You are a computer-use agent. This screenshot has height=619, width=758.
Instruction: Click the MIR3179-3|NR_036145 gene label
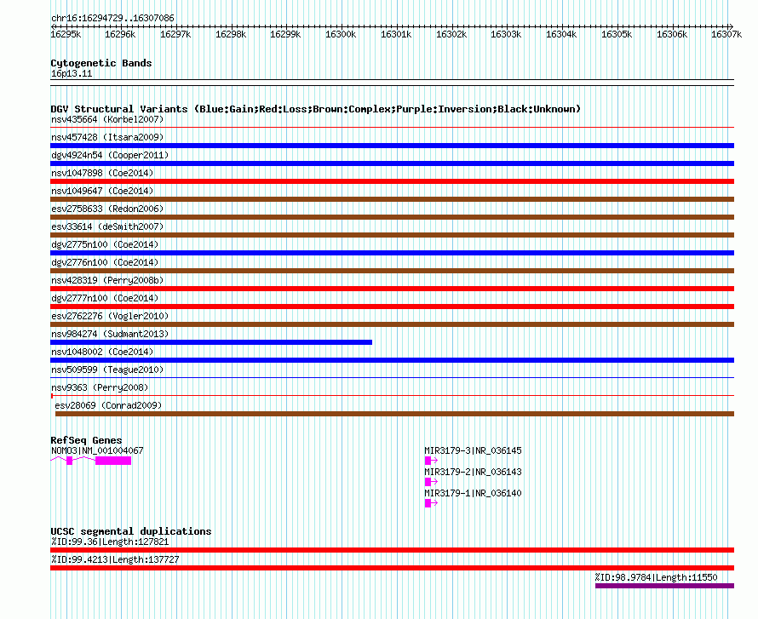tap(473, 450)
